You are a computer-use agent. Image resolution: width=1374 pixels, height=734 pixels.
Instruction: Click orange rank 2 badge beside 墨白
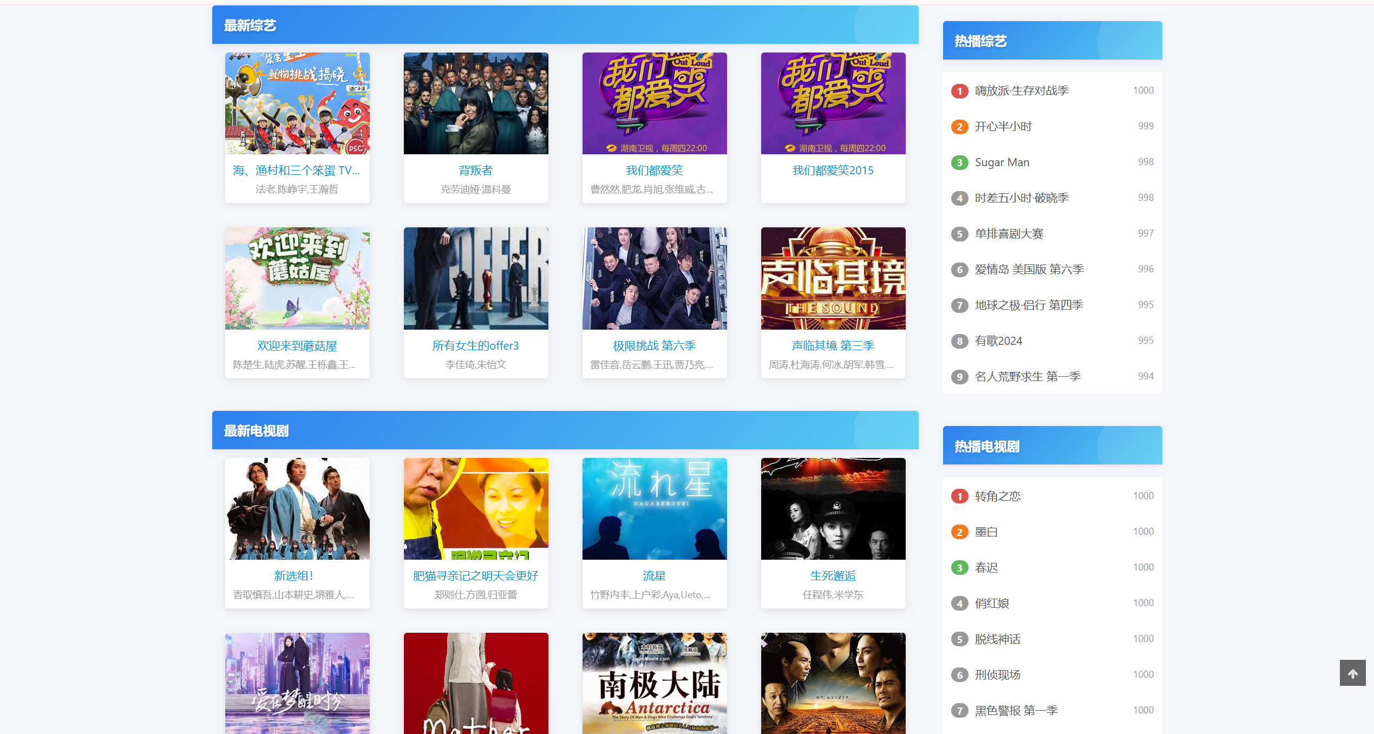[x=959, y=532]
